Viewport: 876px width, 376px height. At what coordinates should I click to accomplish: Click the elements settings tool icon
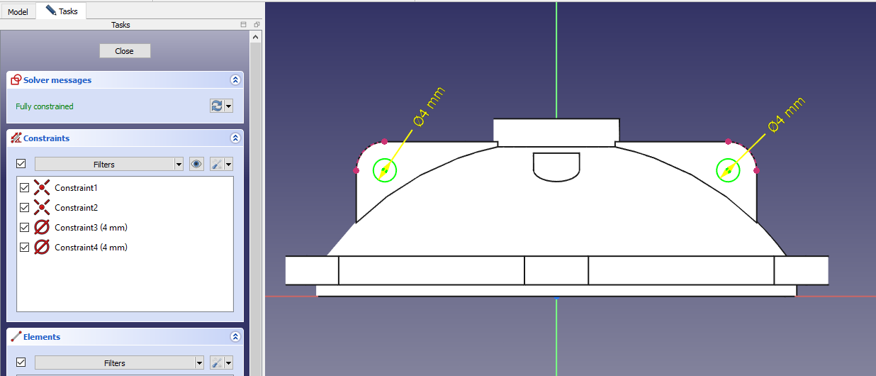pyautogui.click(x=217, y=363)
